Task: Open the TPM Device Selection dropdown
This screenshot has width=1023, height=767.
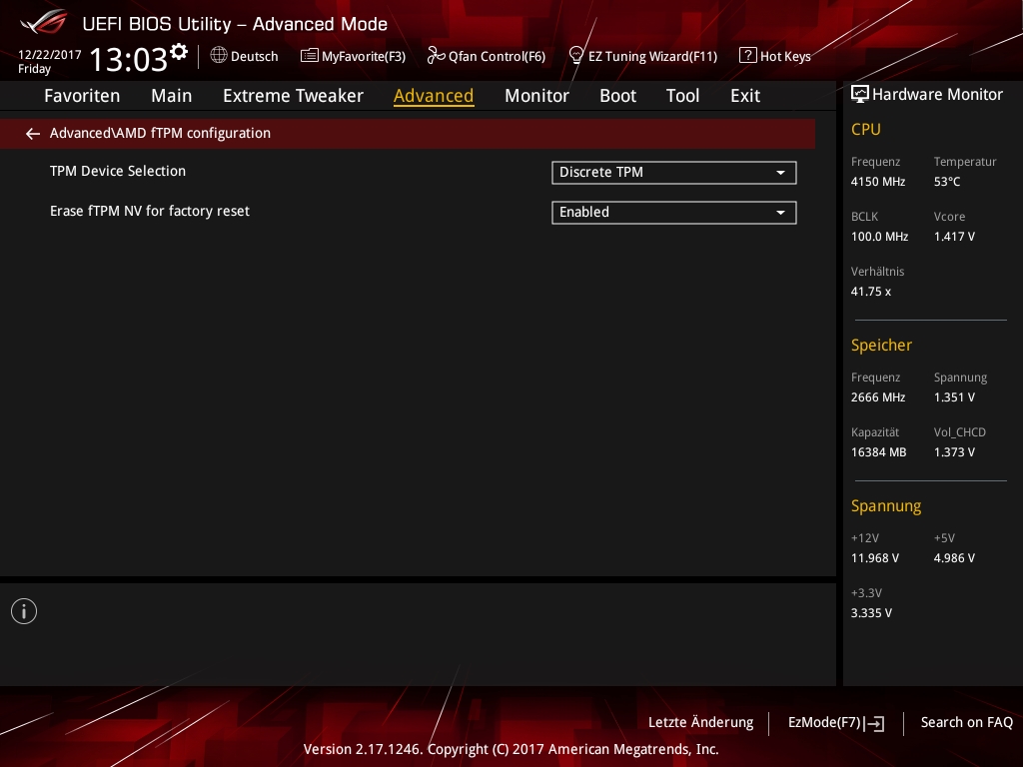Action: pyautogui.click(x=673, y=173)
